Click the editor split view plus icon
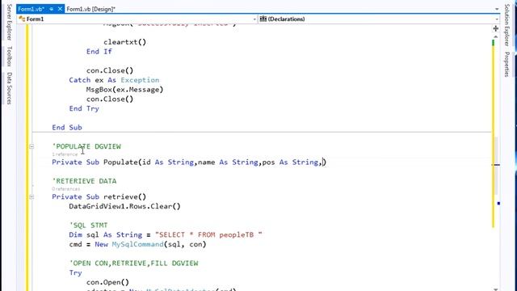This screenshot has height=291, width=517. (x=495, y=29)
